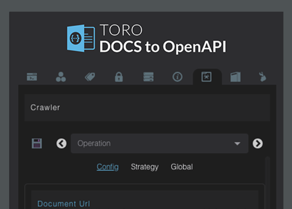Click the Crawler header label
This screenshot has height=209, width=292.
45,108
